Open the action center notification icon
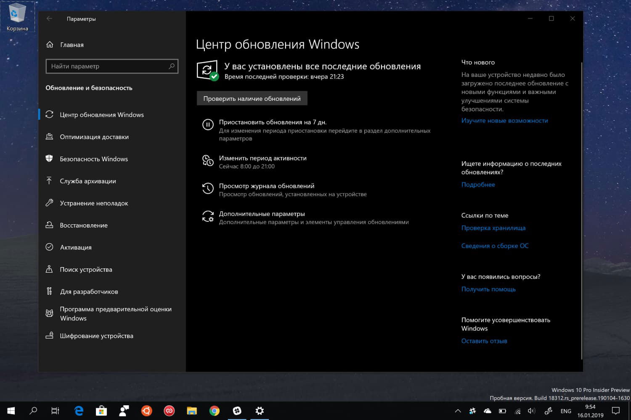 pos(616,411)
